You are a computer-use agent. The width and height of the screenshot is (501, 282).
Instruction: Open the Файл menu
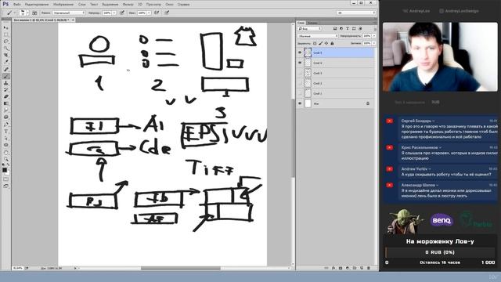[17, 5]
